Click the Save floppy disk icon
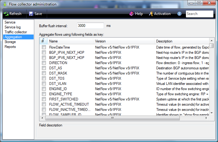Screen dimensions: 218x142 [x=31, y=14]
